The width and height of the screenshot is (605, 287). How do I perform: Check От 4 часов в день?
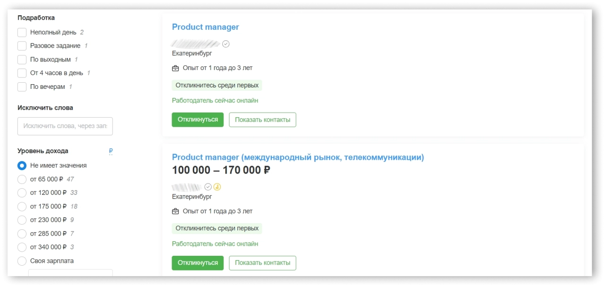point(22,73)
